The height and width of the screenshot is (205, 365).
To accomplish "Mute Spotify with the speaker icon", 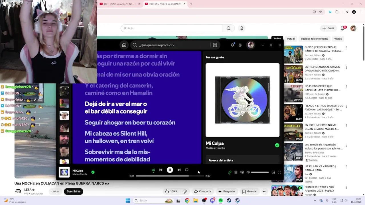I will (x=248, y=172).
